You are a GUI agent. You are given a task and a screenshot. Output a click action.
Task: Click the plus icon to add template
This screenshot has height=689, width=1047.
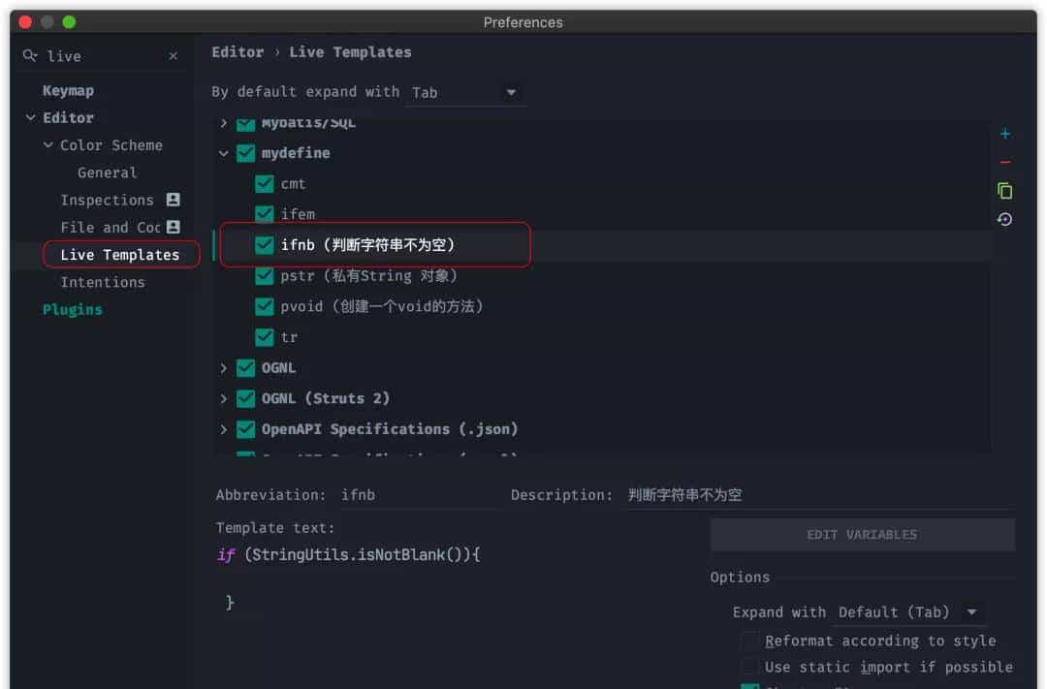[1005, 134]
